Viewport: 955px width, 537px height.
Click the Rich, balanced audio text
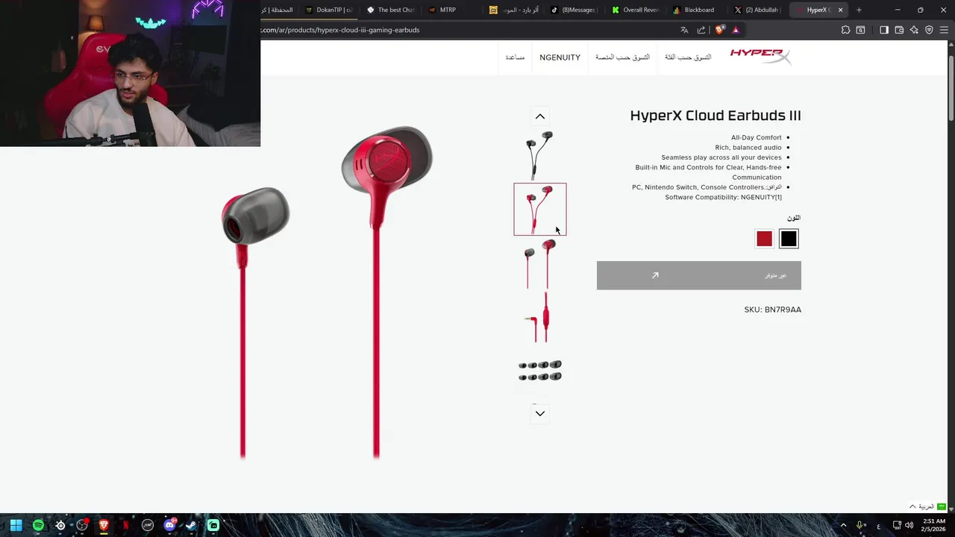[x=748, y=148]
